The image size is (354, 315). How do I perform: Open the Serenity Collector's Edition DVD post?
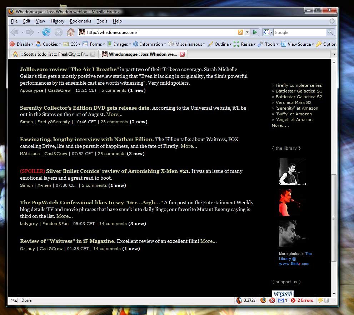tap(85, 108)
